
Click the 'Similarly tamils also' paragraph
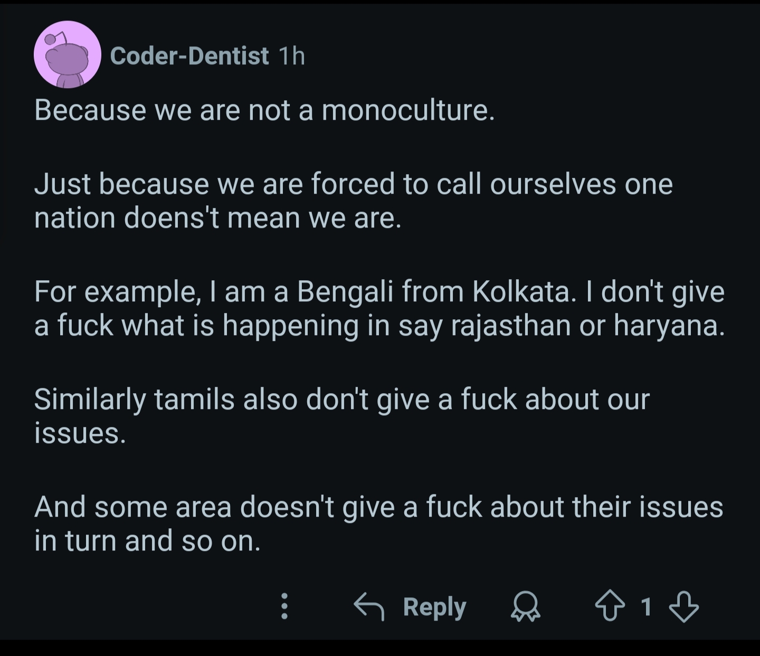coord(341,415)
